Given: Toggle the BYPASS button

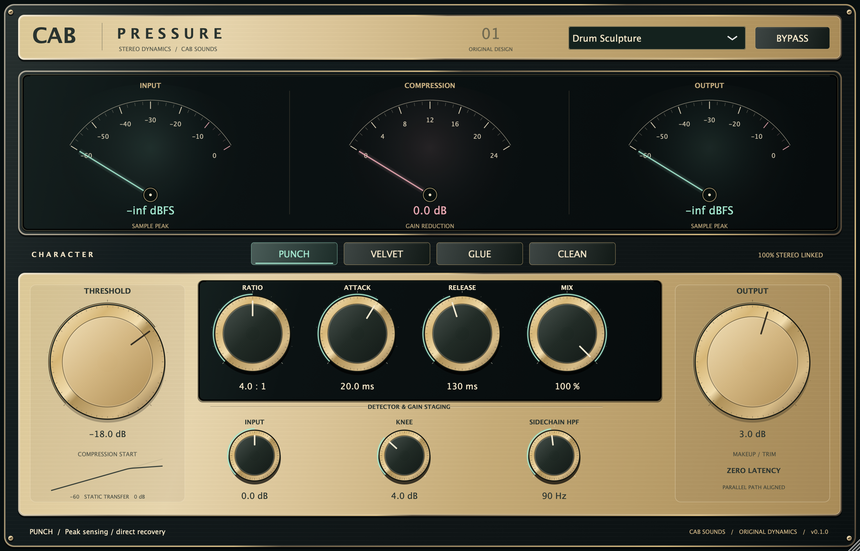Looking at the screenshot, I should click(792, 38).
